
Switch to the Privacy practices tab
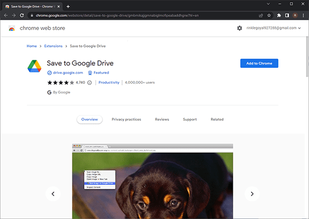[x=127, y=119]
